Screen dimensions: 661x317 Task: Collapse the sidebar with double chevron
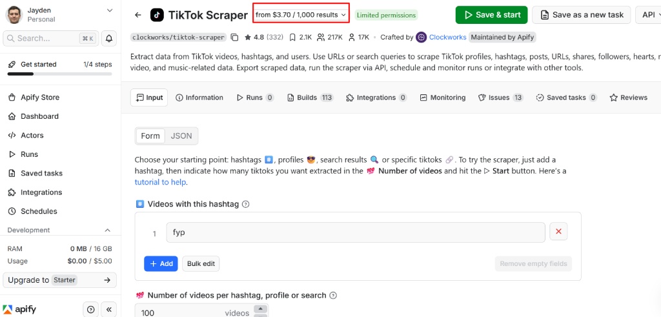click(x=108, y=309)
